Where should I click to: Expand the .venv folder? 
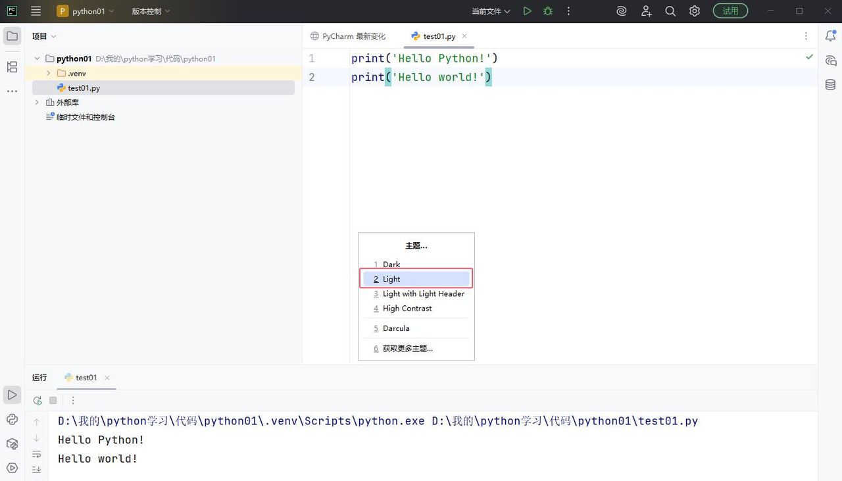[x=49, y=73]
